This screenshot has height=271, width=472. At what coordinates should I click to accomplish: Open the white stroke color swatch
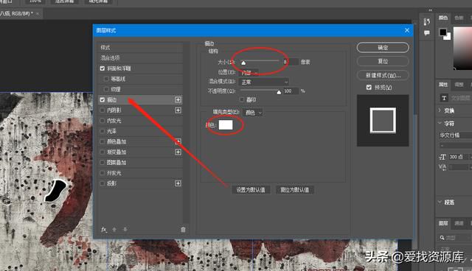tap(226, 124)
